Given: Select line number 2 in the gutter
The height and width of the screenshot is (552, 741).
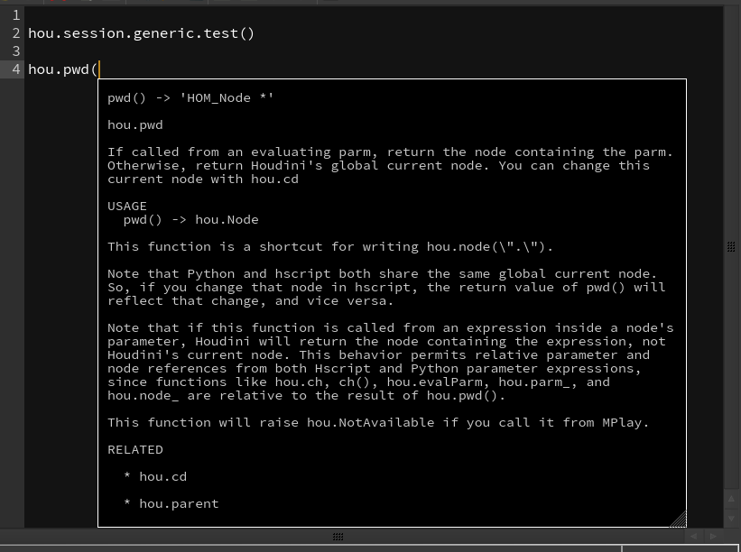Looking at the screenshot, I should coord(16,33).
